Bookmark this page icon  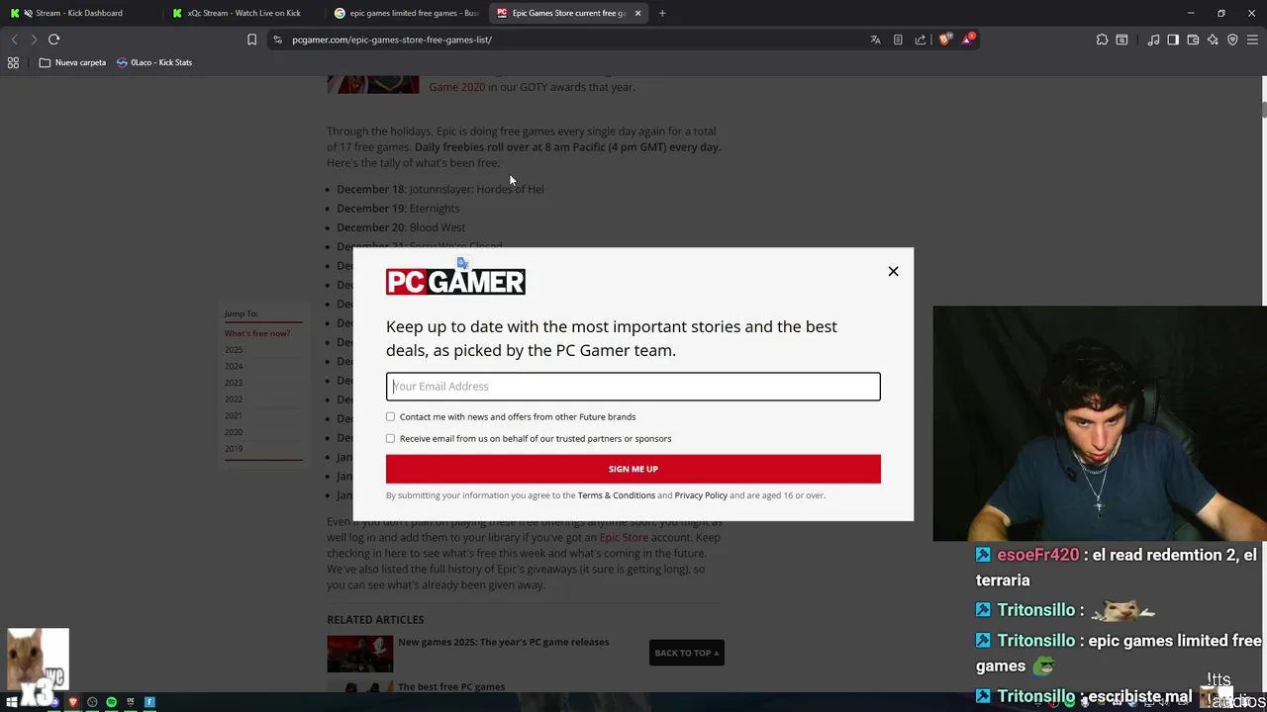(x=251, y=40)
